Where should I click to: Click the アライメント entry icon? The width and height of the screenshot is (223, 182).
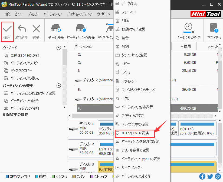pyautogui.click(x=117, y=81)
